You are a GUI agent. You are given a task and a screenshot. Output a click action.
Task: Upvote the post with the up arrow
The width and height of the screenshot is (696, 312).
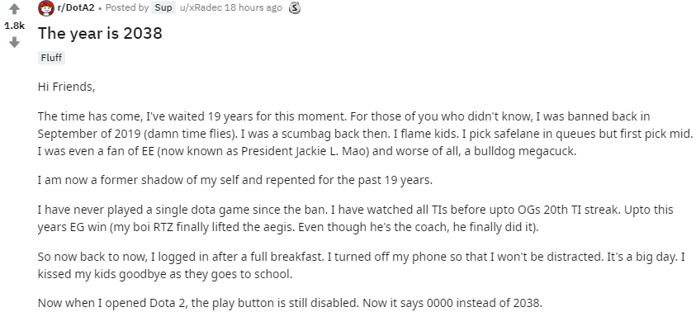click(14, 8)
